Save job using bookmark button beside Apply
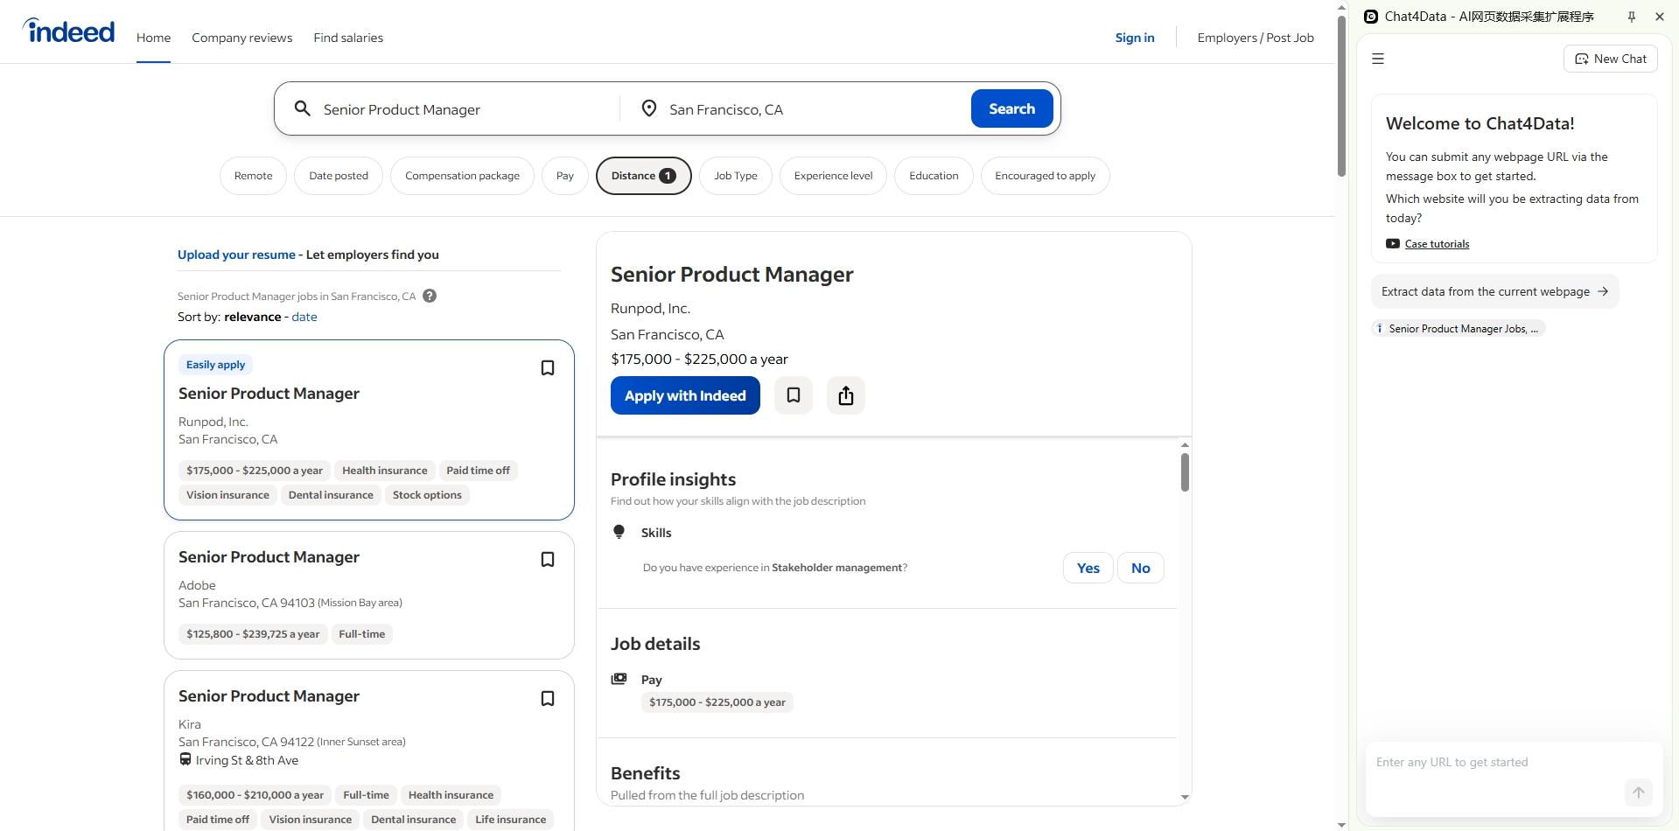The height and width of the screenshot is (831, 1679). point(793,395)
